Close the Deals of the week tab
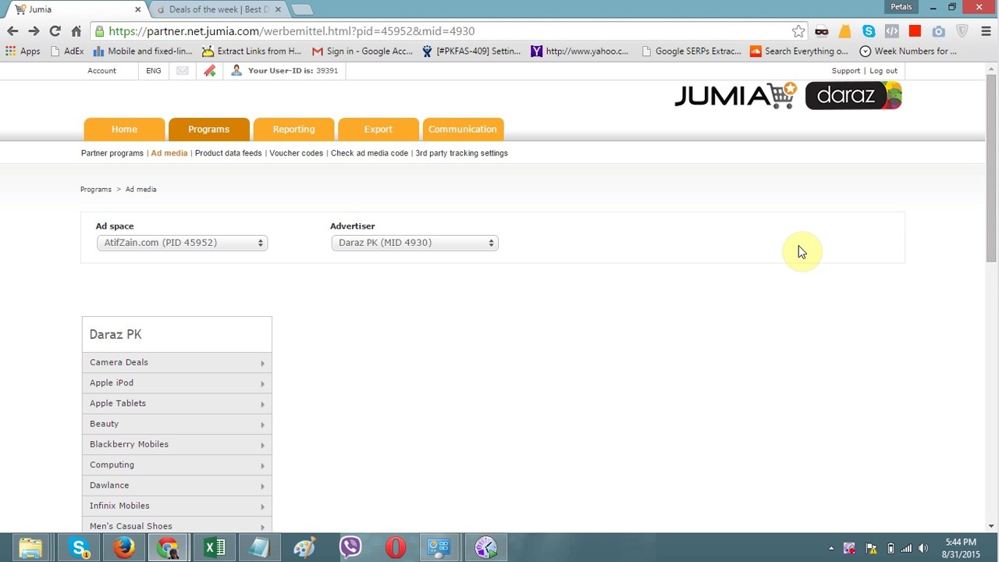Viewport: 999px width, 562px height. point(278,9)
